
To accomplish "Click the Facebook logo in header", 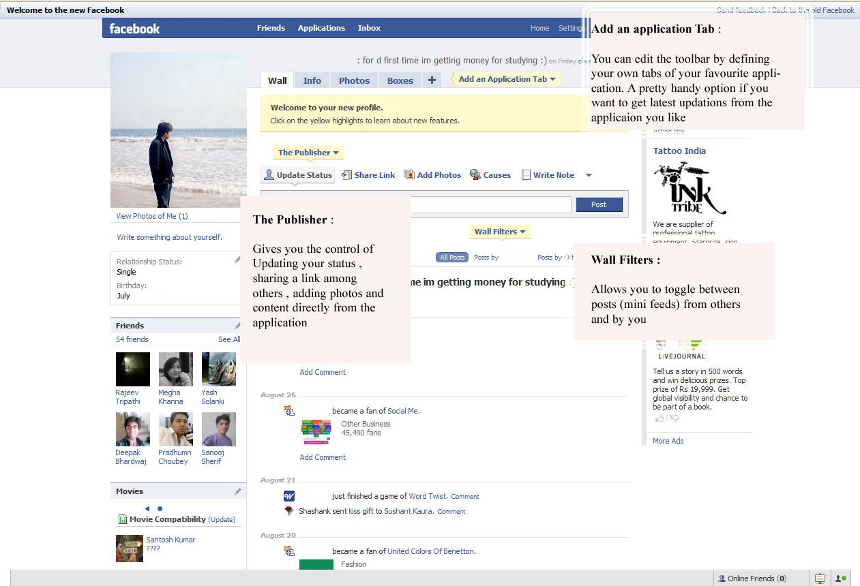I will click(134, 29).
